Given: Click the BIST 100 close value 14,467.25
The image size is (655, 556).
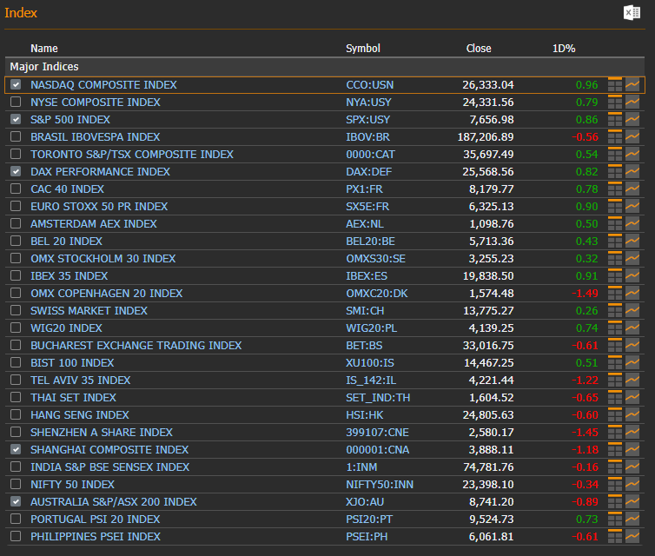Looking at the screenshot, I should tap(489, 363).
